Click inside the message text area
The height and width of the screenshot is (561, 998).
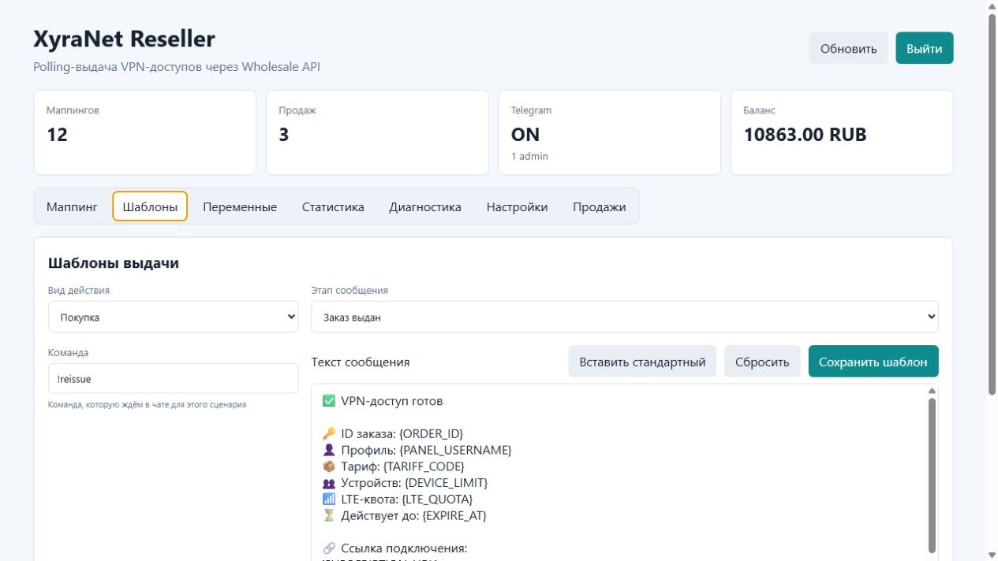point(619,473)
